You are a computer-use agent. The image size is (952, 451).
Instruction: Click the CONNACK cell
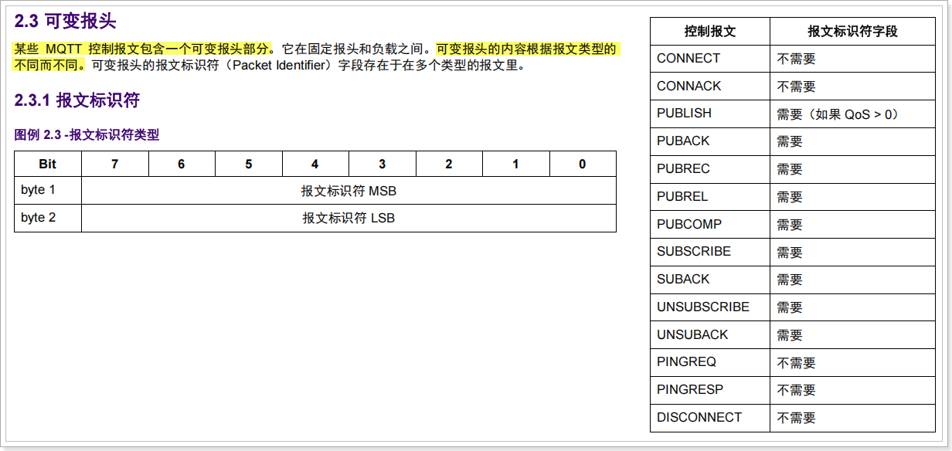coord(710,86)
